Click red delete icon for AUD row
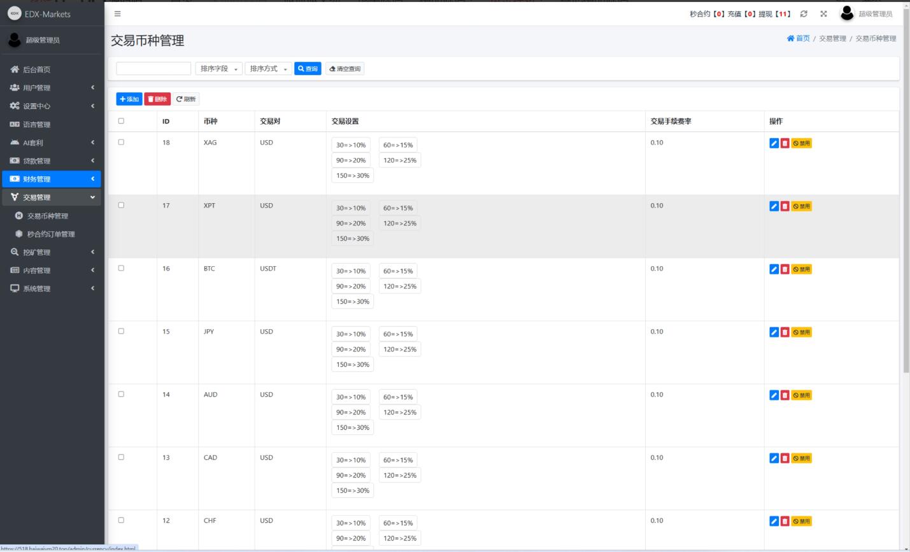 click(785, 395)
